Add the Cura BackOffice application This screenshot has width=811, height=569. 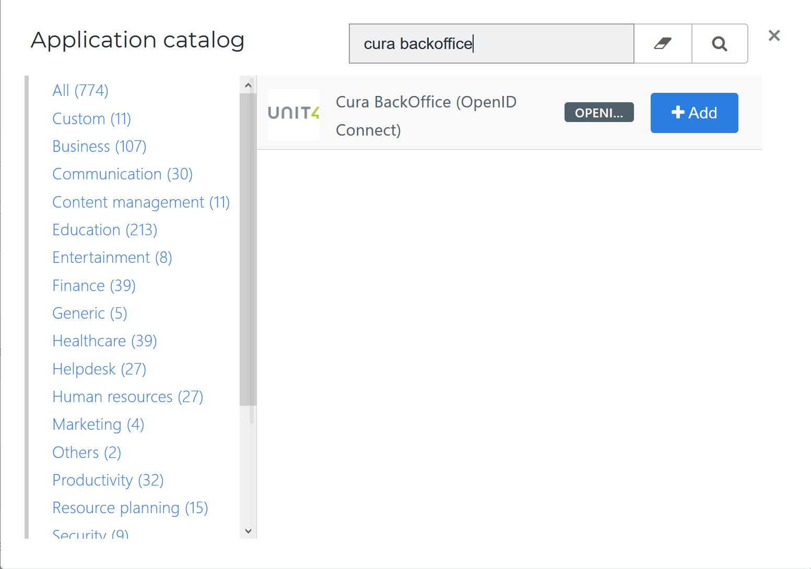click(x=694, y=113)
